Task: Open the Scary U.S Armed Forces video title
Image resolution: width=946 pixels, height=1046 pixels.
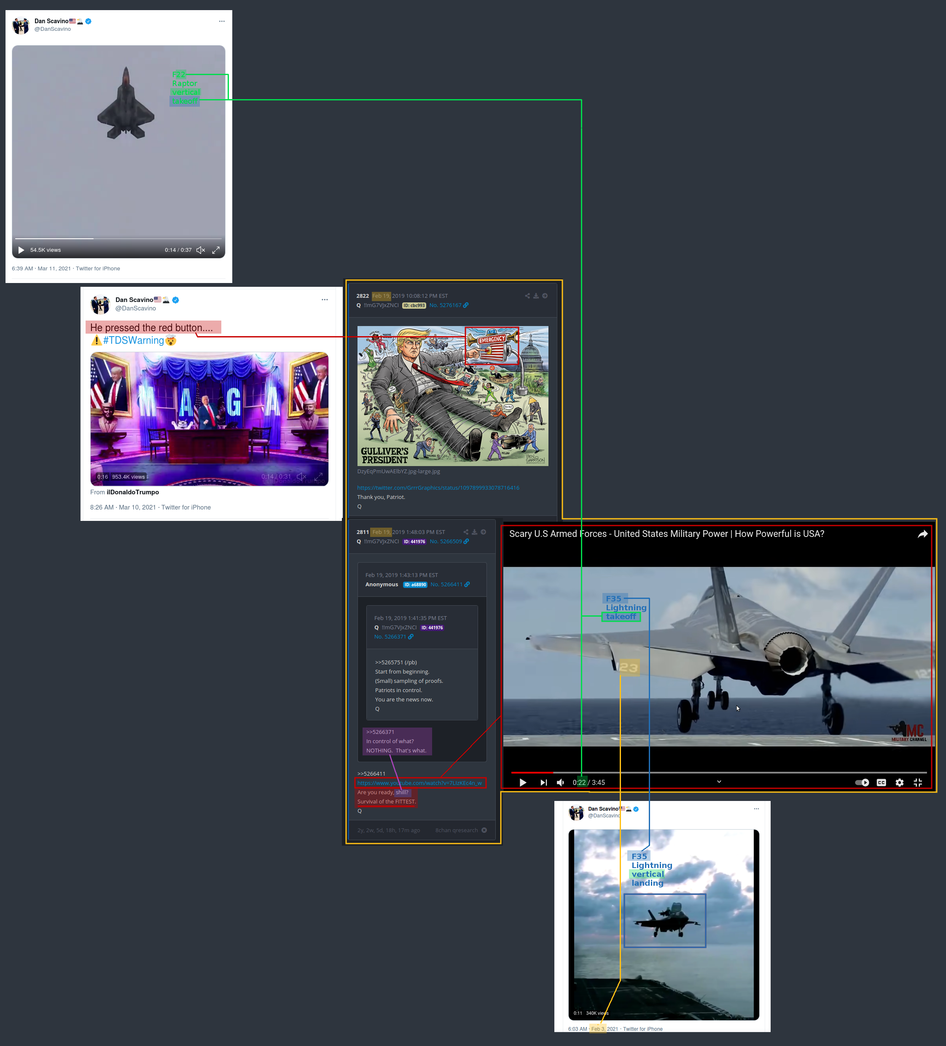Action: pyautogui.click(x=666, y=534)
